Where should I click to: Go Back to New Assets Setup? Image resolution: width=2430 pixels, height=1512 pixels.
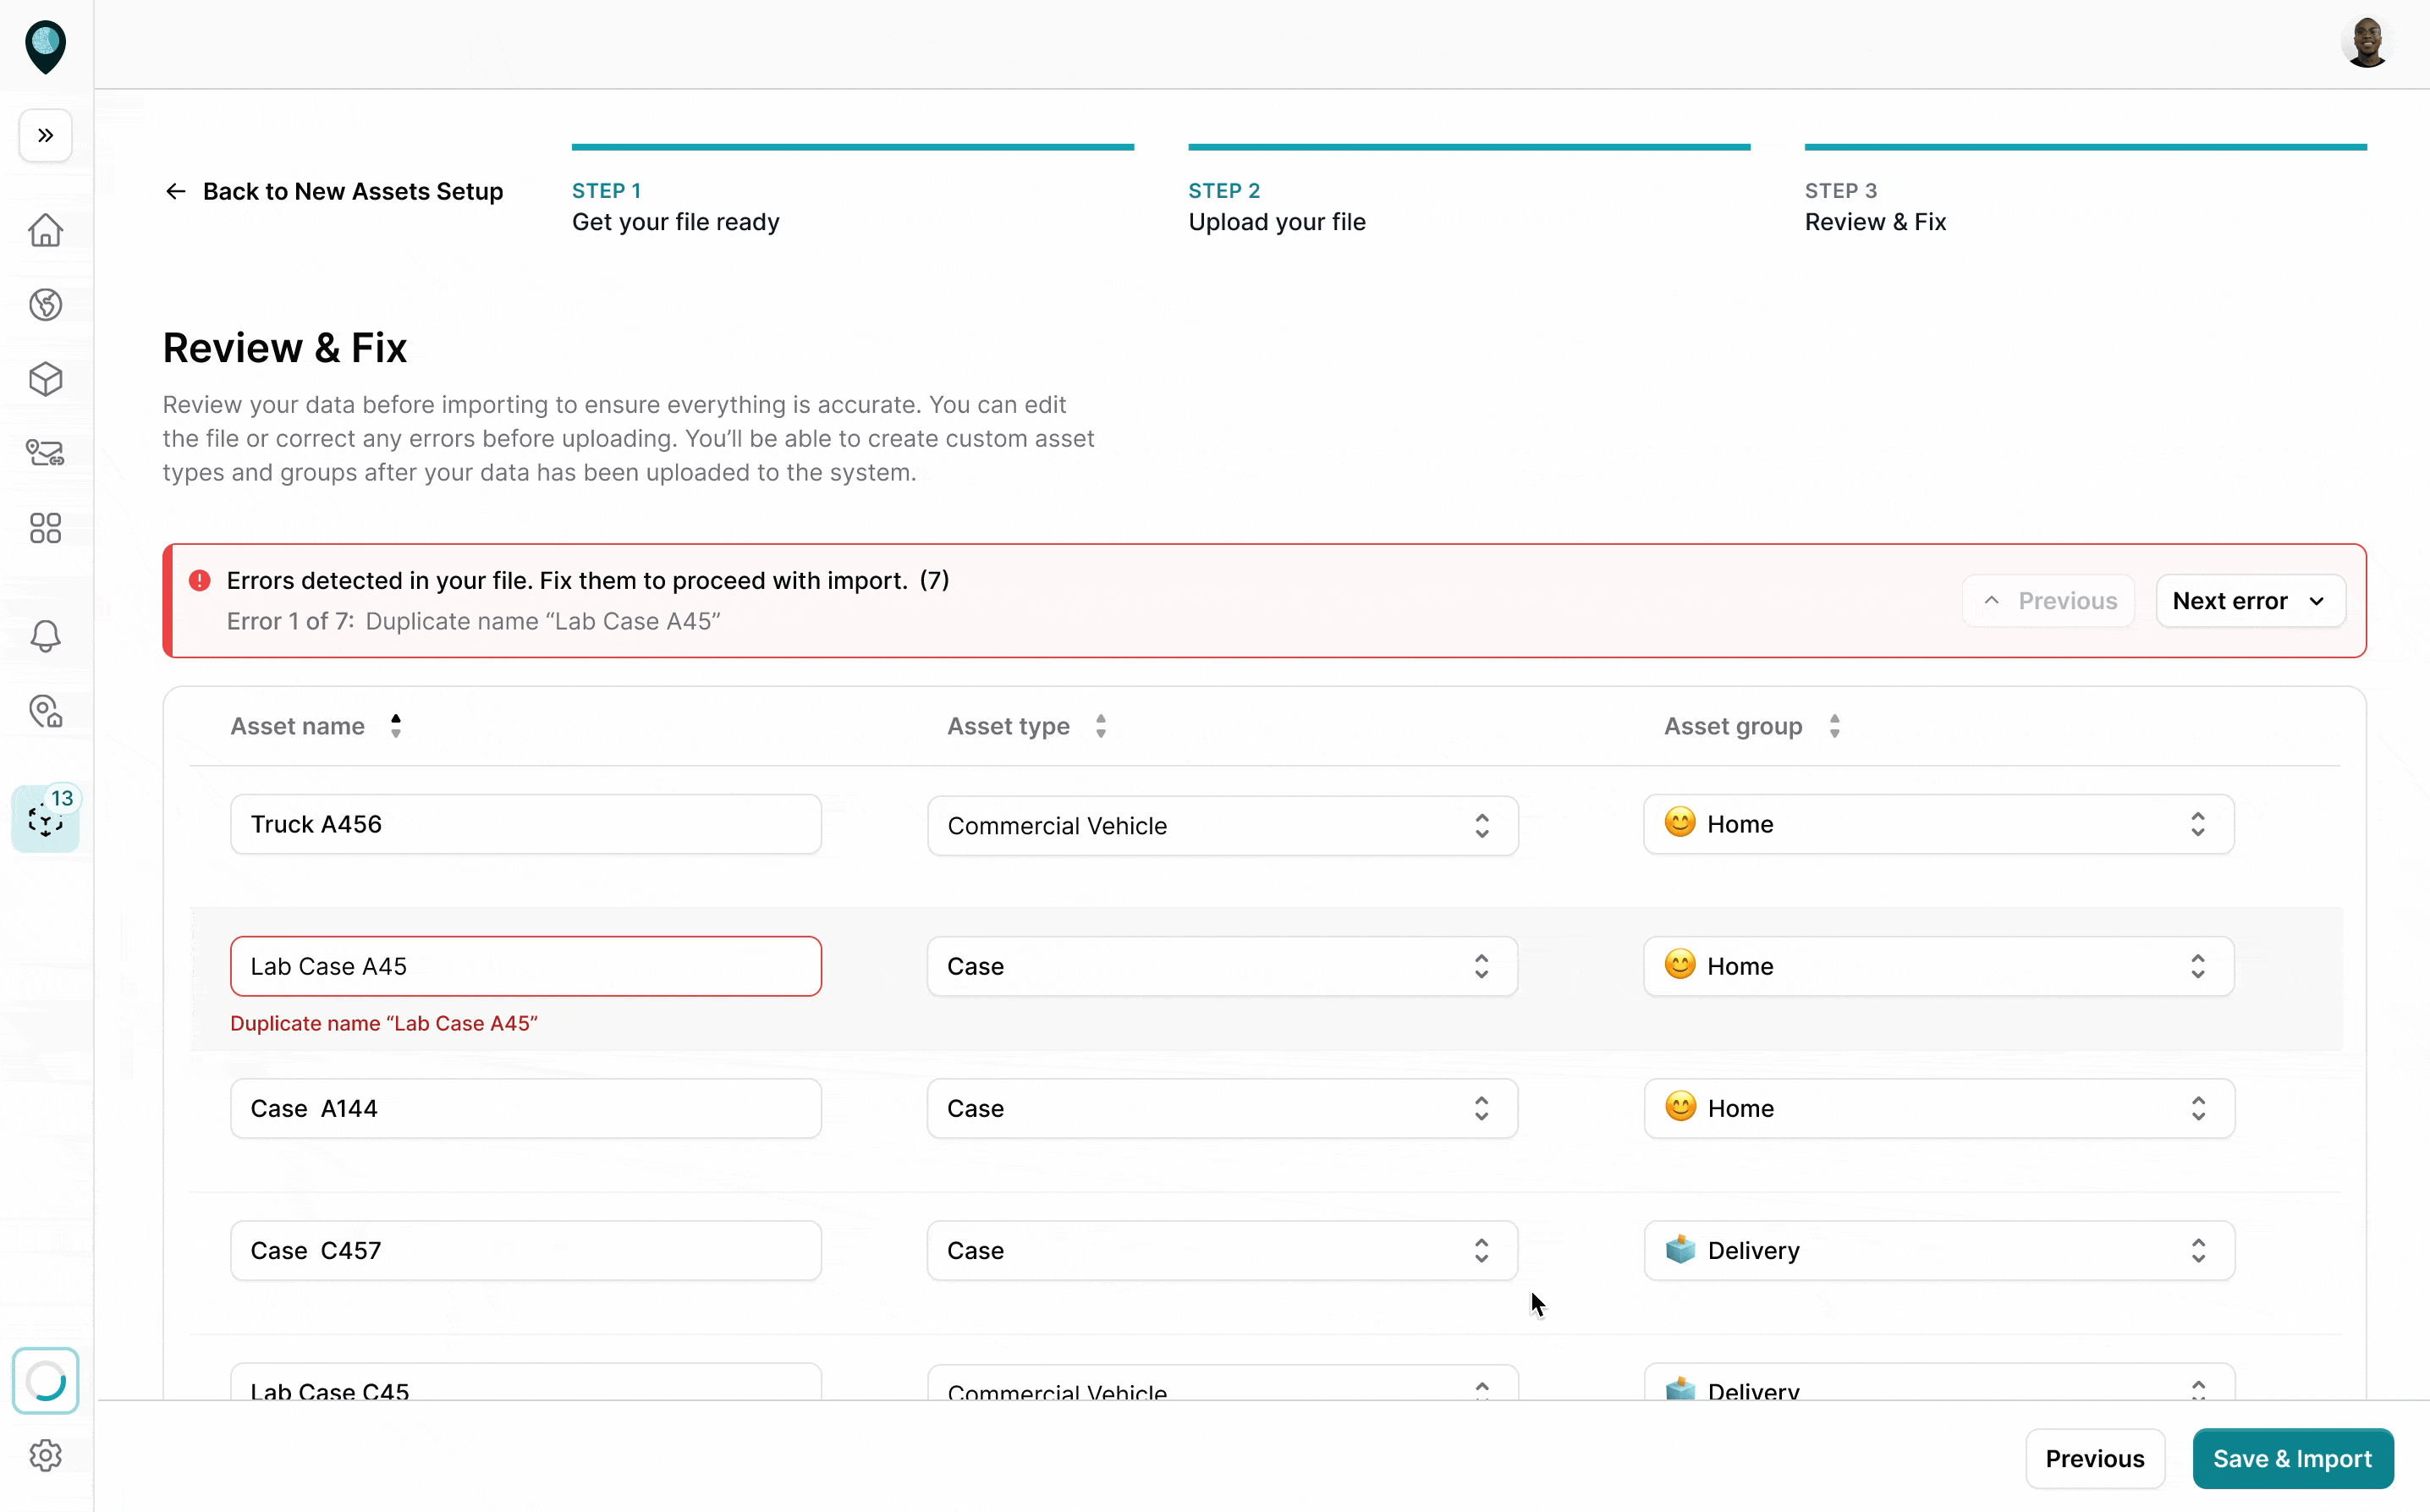tap(333, 191)
